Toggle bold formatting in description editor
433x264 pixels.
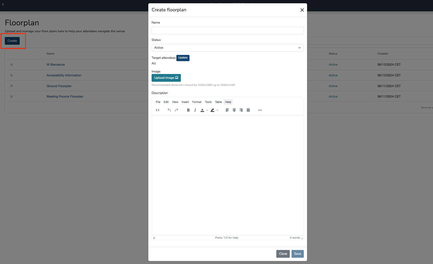pos(188,110)
